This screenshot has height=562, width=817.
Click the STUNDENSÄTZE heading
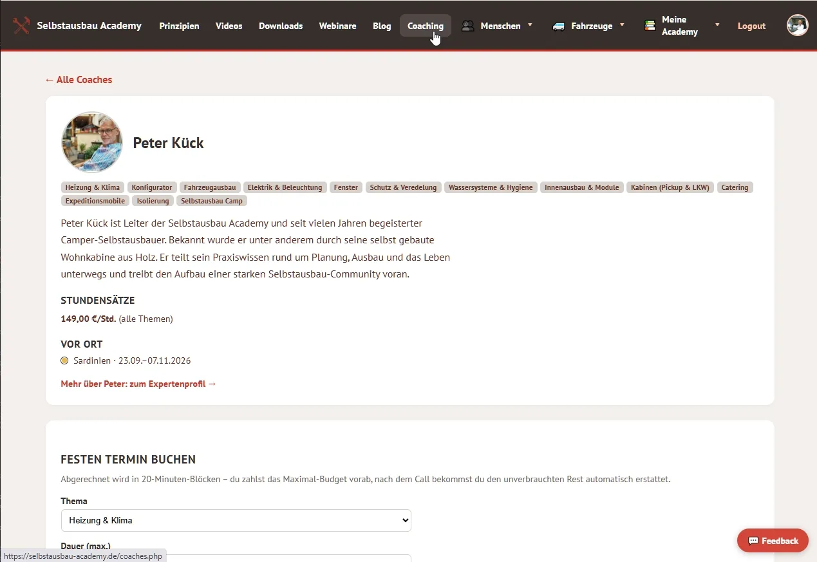[98, 301]
